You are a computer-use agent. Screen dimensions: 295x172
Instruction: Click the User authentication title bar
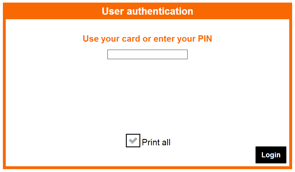[x=147, y=11]
